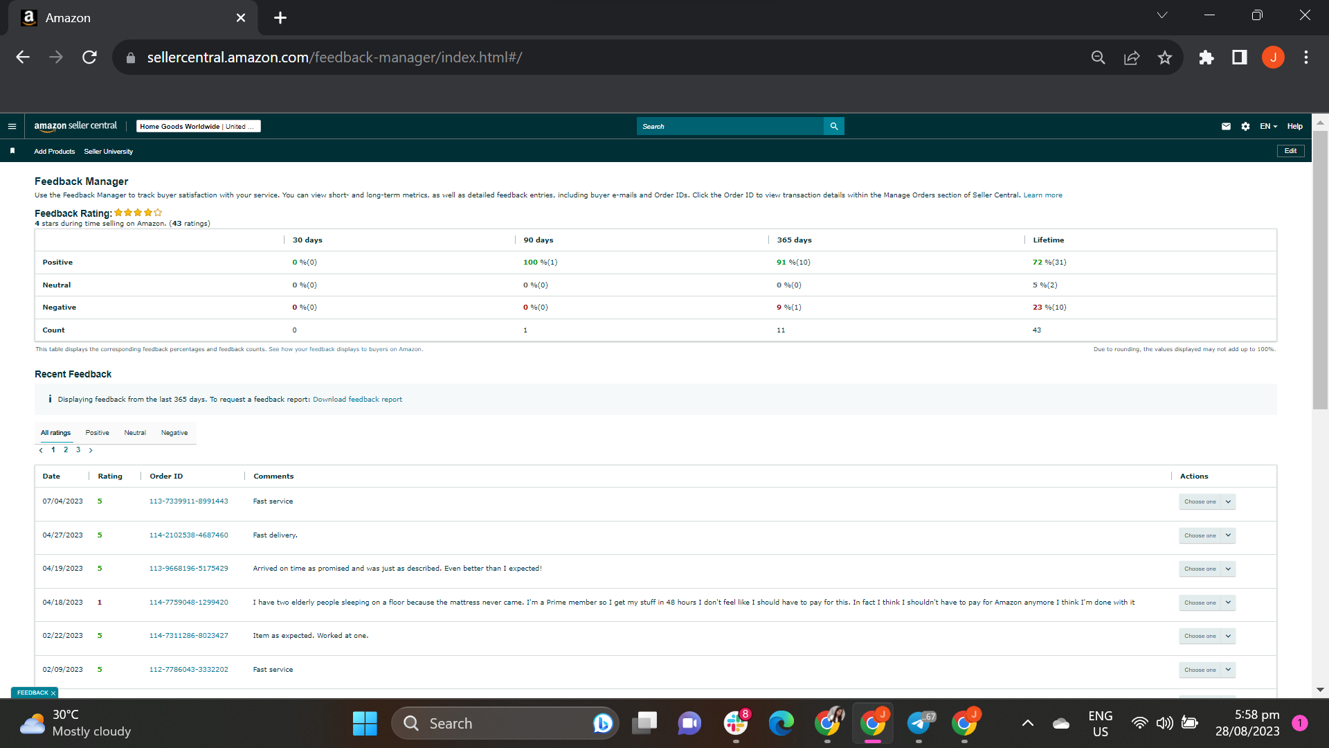The image size is (1329, 748).
Task: View the site security lock icon
Action: point(131,58)
